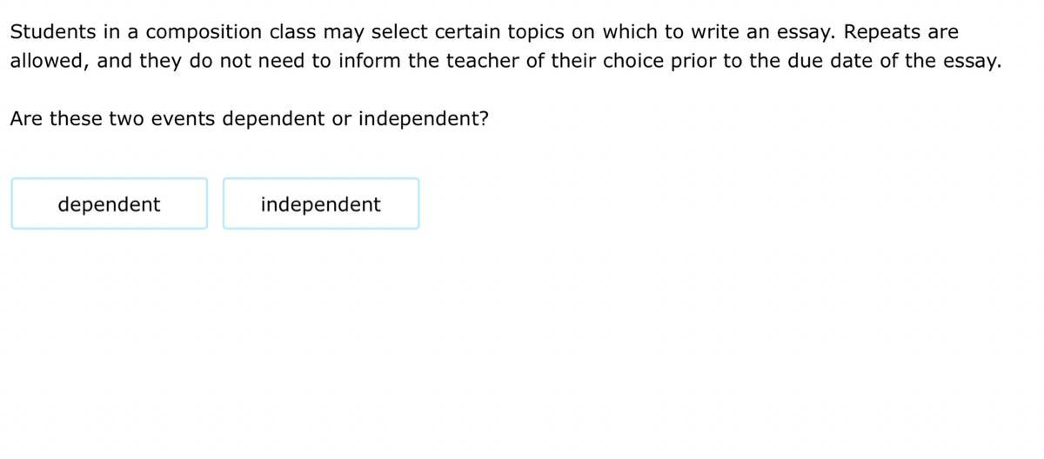This screenshot has height=459, width=1044.
Task: Click the word "select" in the first line
Action: 400,32
